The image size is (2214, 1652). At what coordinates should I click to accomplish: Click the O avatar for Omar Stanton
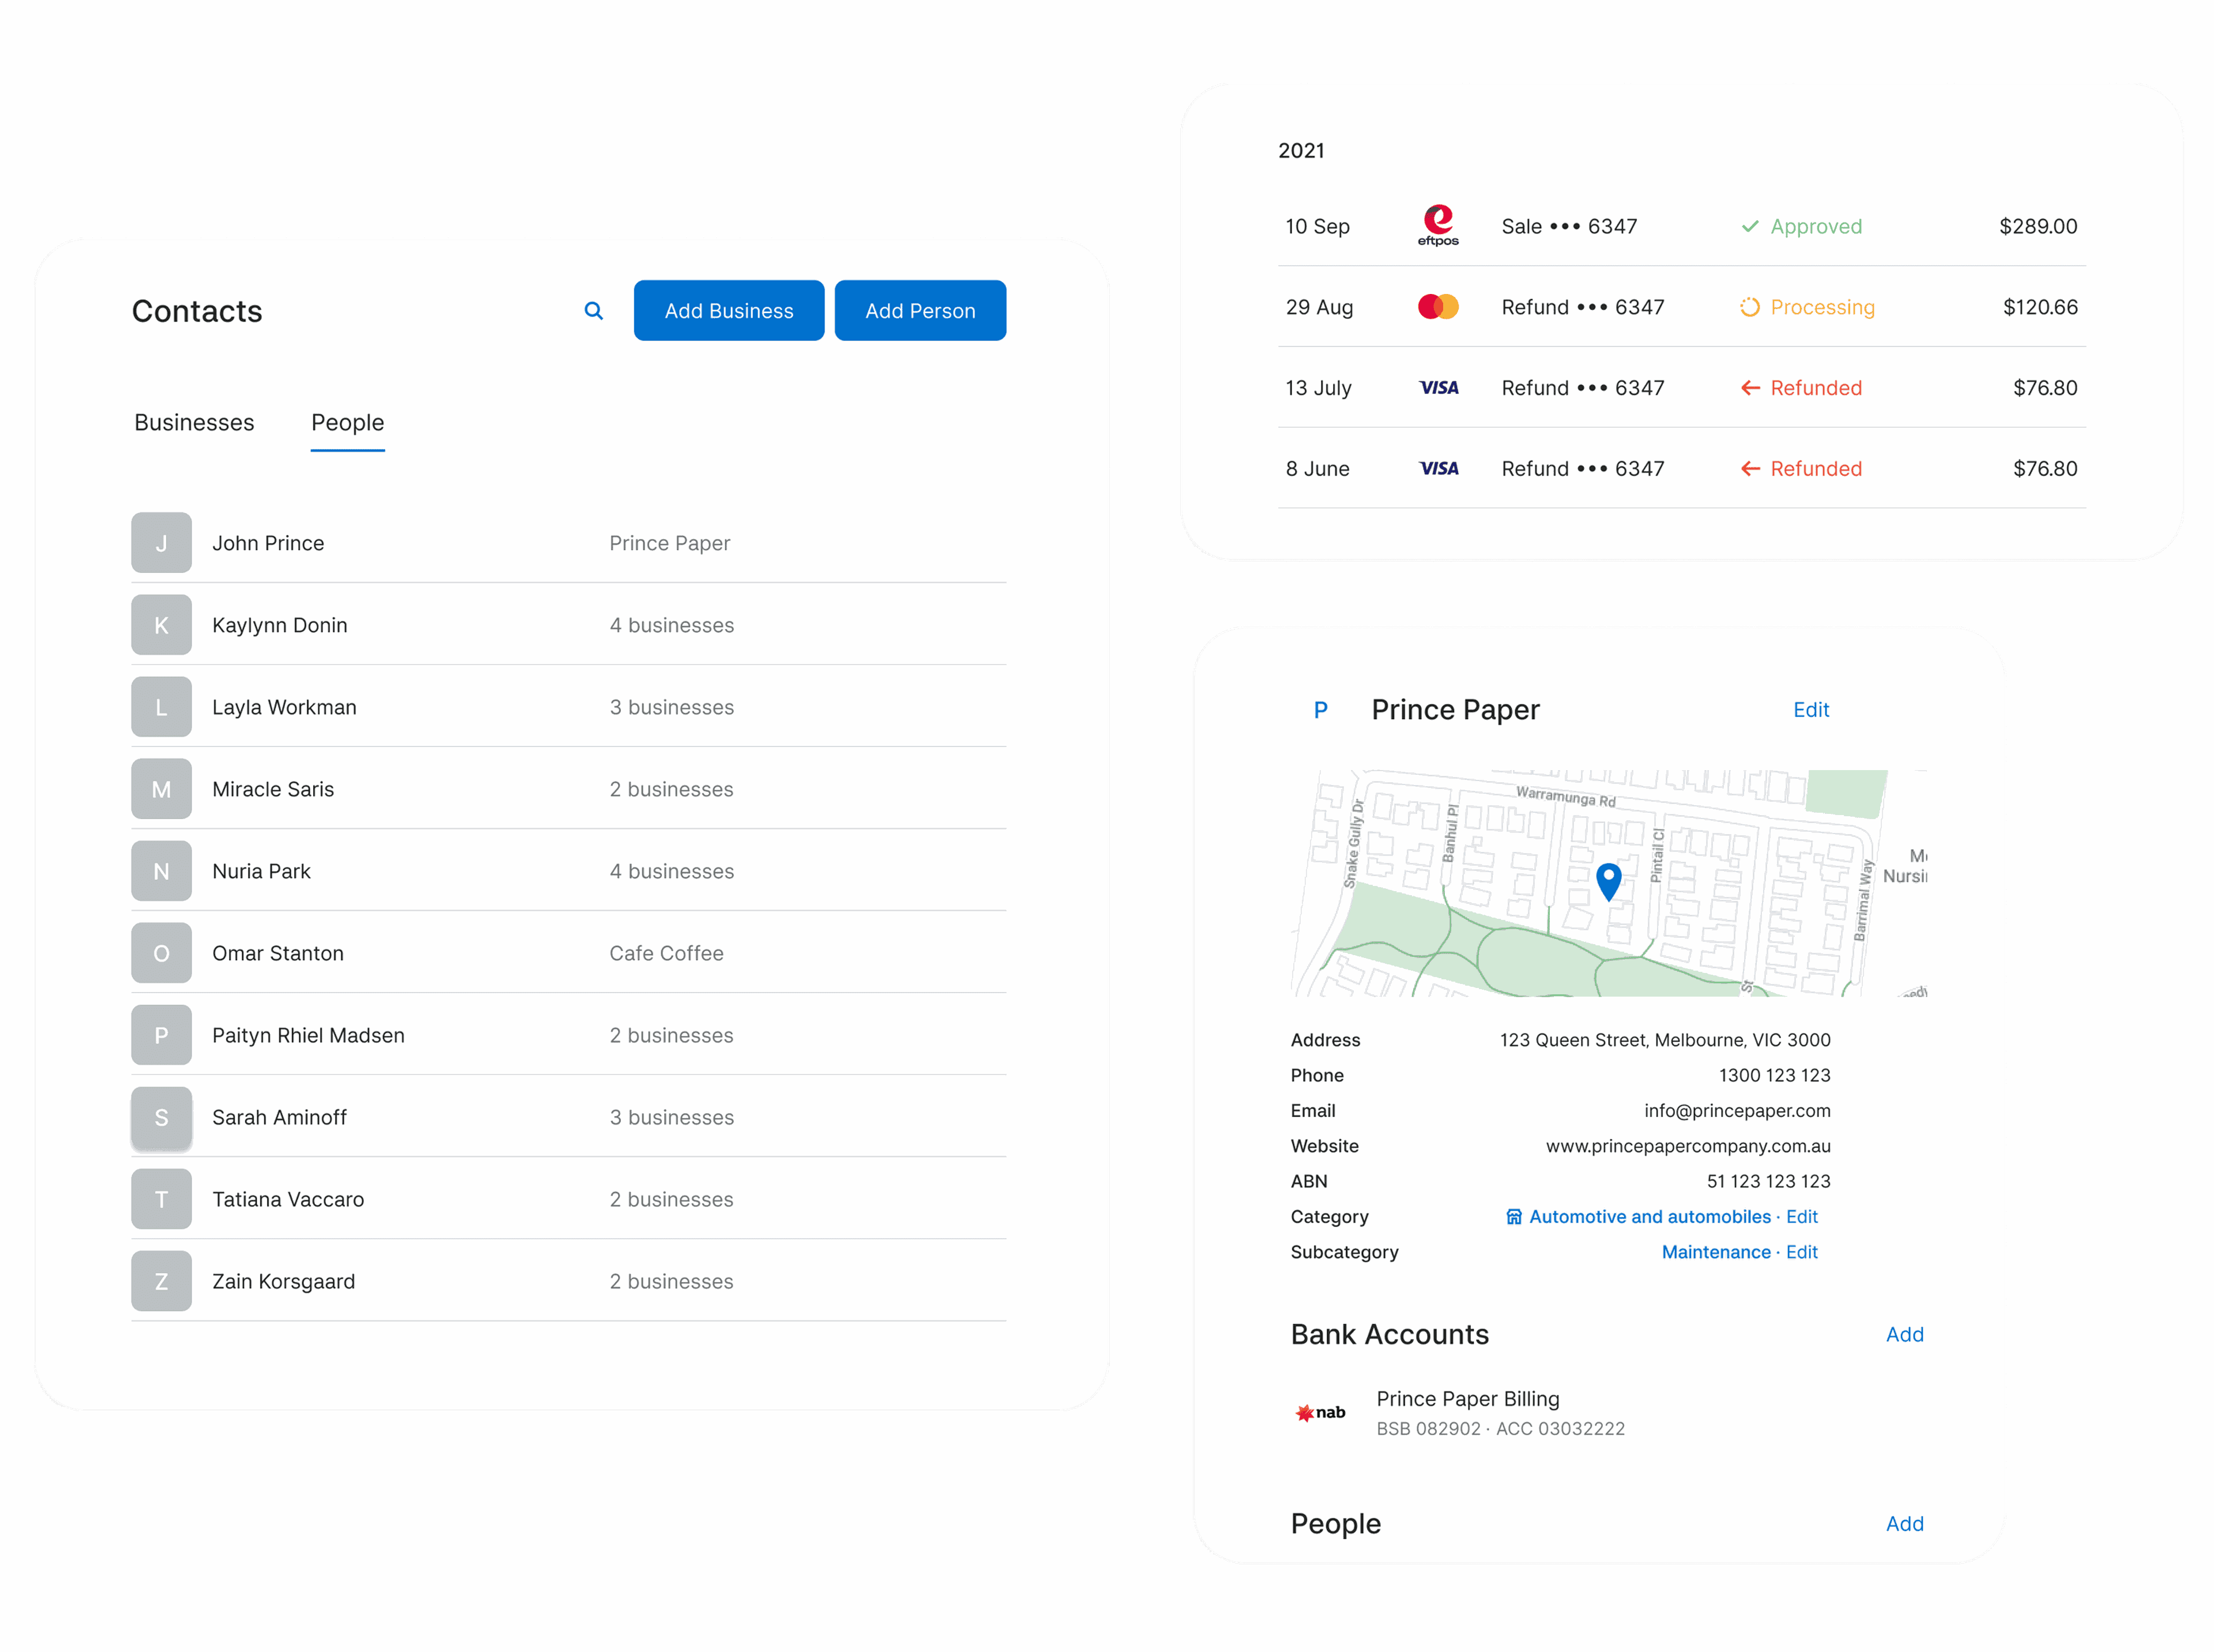click(161, 953)
